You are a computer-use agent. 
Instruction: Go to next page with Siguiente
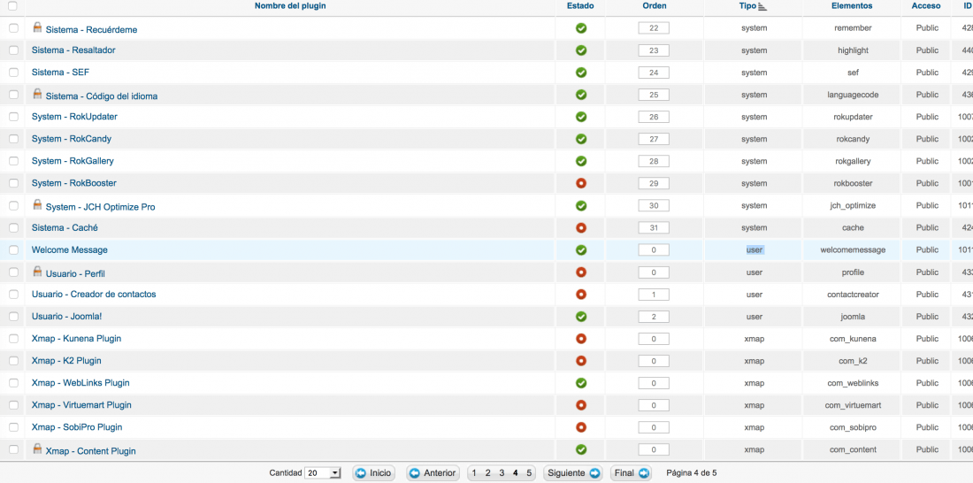click(573, 473)
